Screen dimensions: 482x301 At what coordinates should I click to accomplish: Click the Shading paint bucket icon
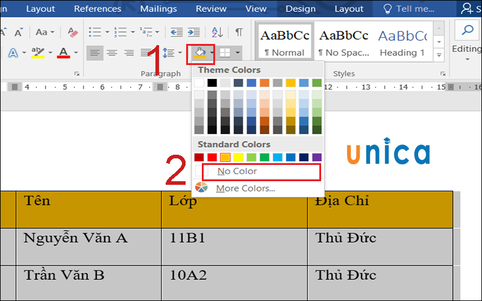(x=199, y=52)
